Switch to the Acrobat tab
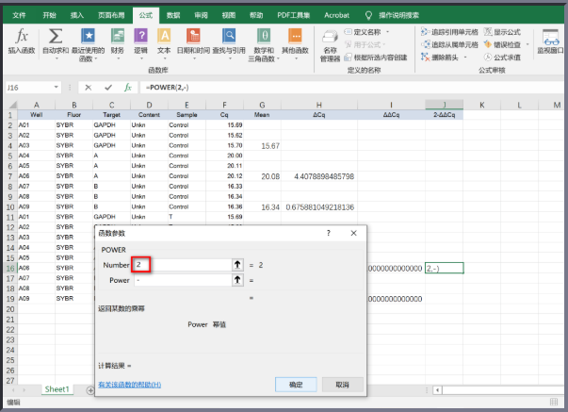This screenshot has width=568, height=412. pyautogui.click(x=336, y=15)
